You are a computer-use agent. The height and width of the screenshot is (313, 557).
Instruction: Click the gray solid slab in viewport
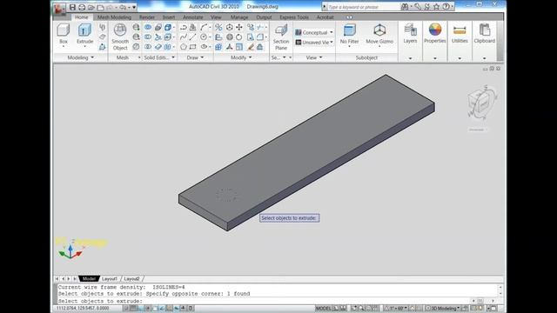[x=306, y=153]
